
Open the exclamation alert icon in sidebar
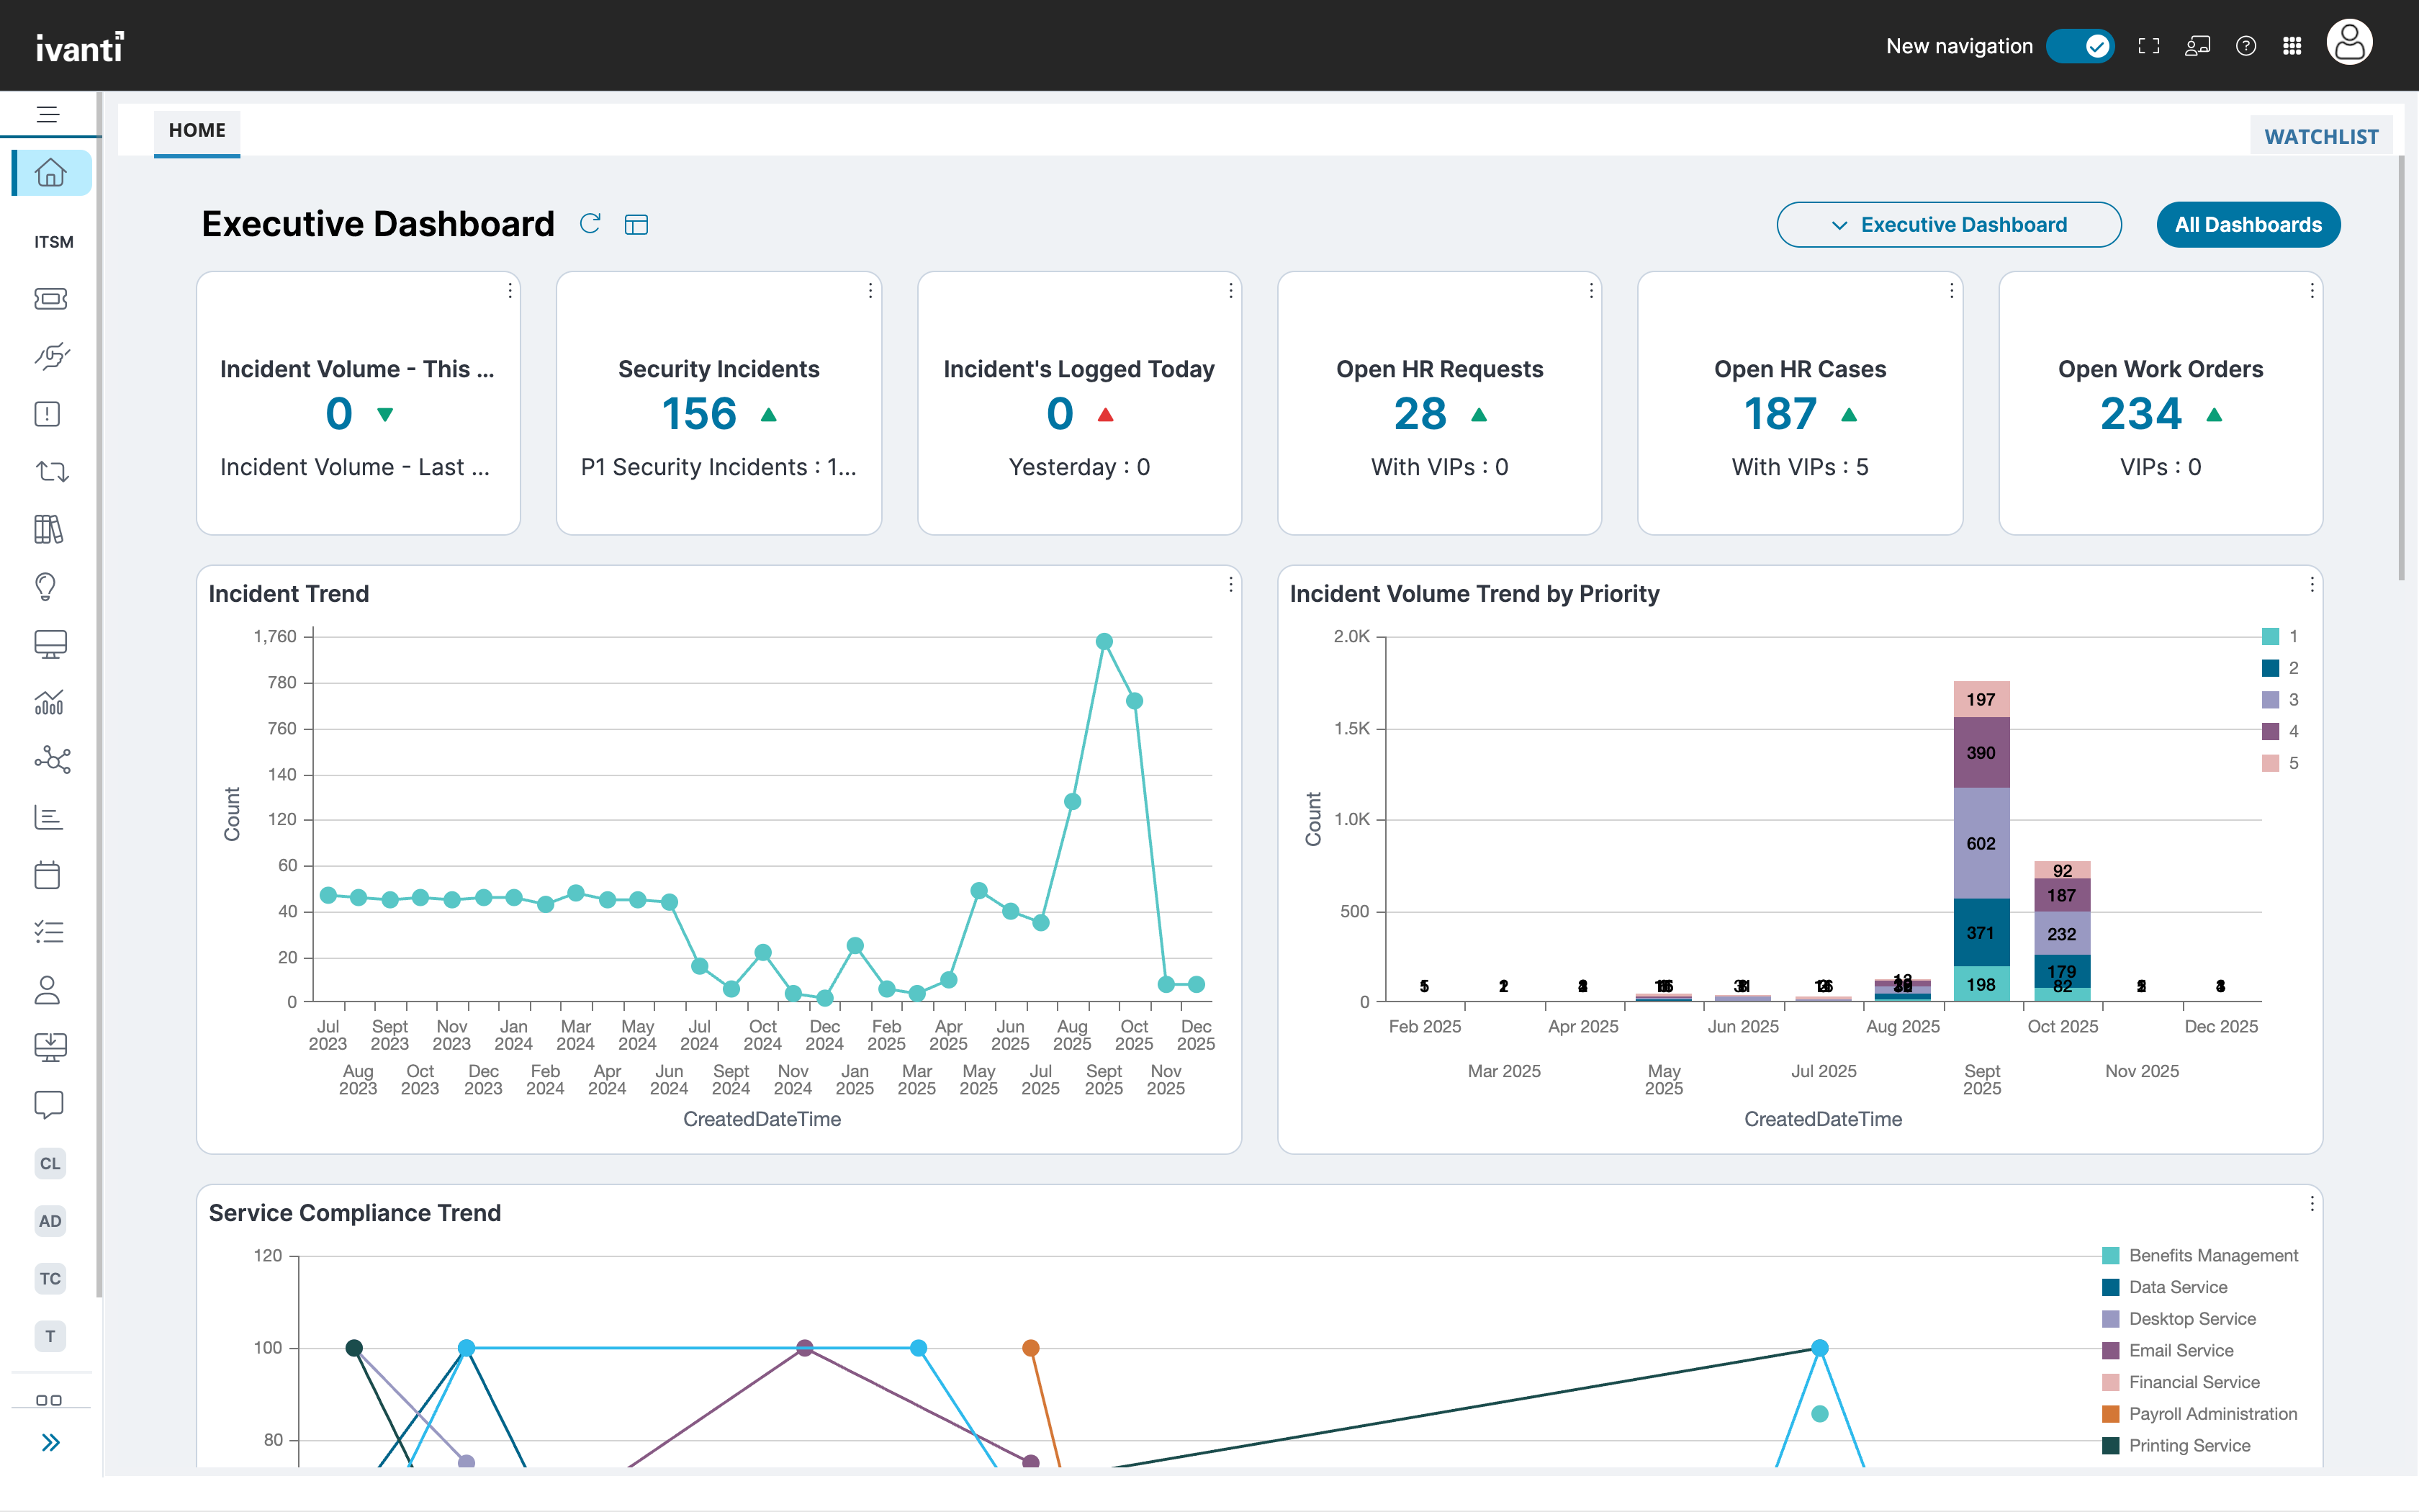pos(48,414)
